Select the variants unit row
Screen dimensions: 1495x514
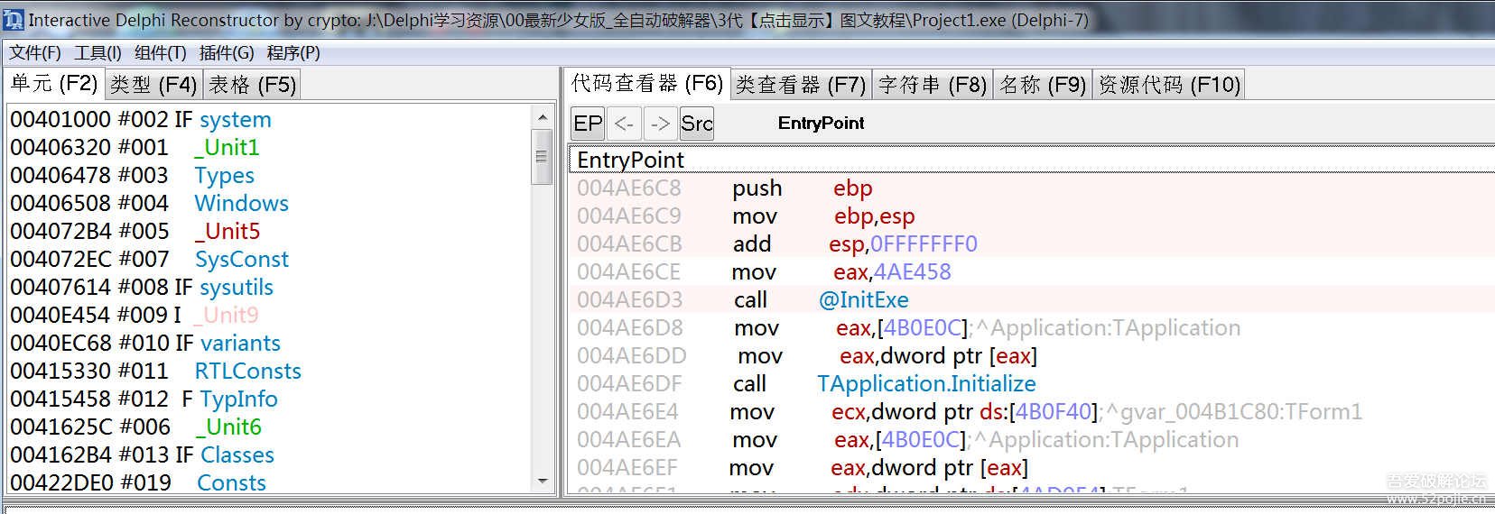[269, 344]
